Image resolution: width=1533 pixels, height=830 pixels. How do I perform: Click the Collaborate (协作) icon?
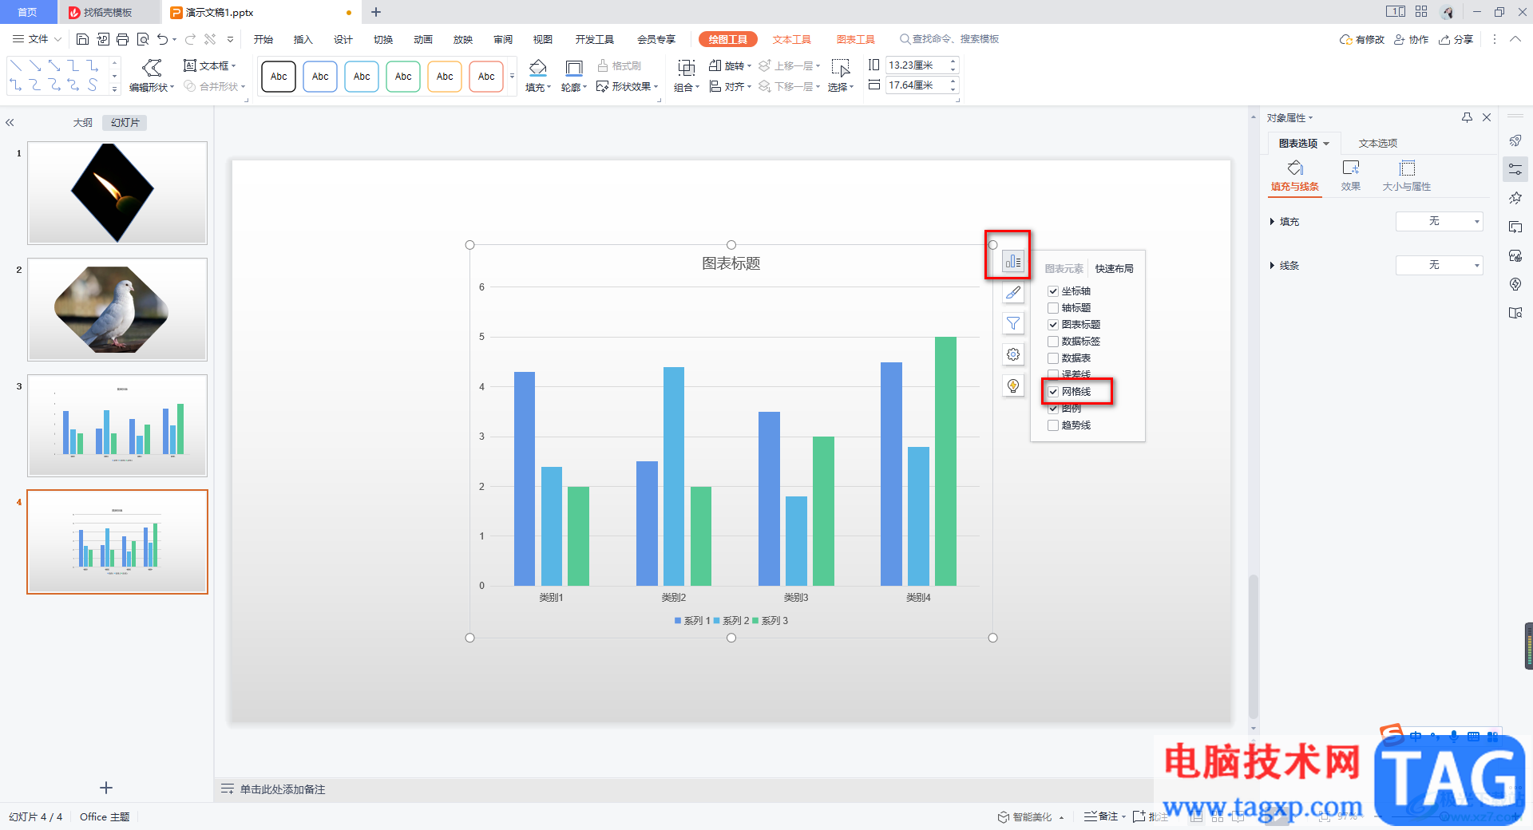[1400, 39]
